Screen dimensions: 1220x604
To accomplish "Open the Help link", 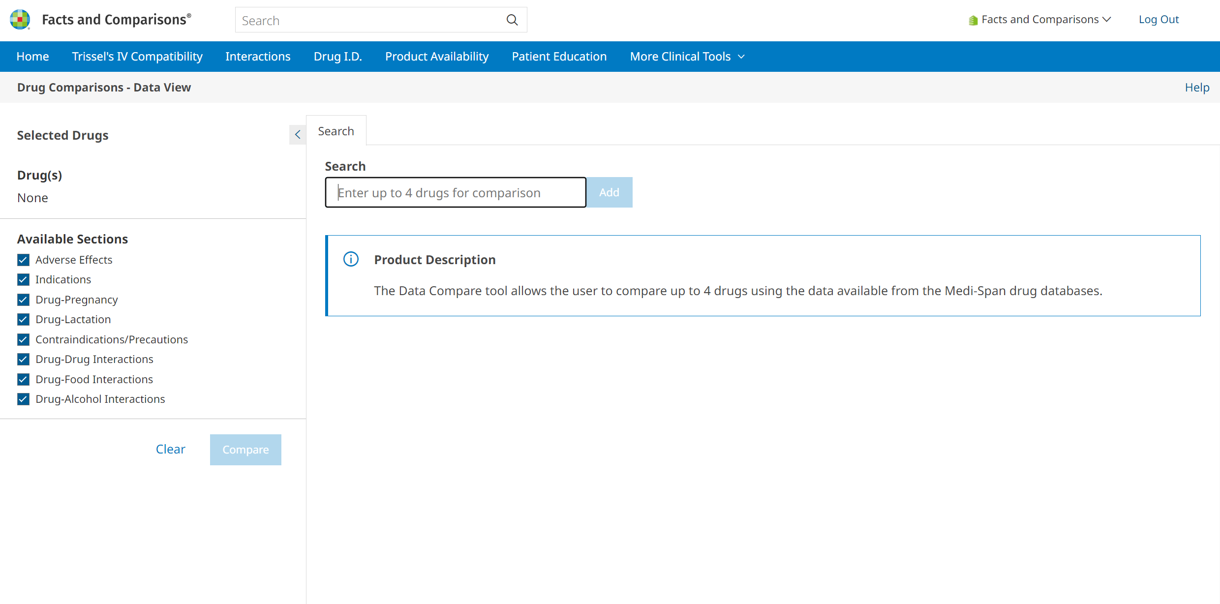I will coord(1196,88).
